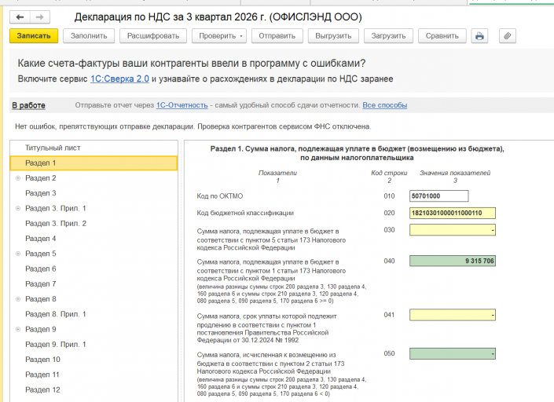Screen dimensions: 554x402
Task: Click the line 040 value 9 315 706
Action: [x=453, y=261]
